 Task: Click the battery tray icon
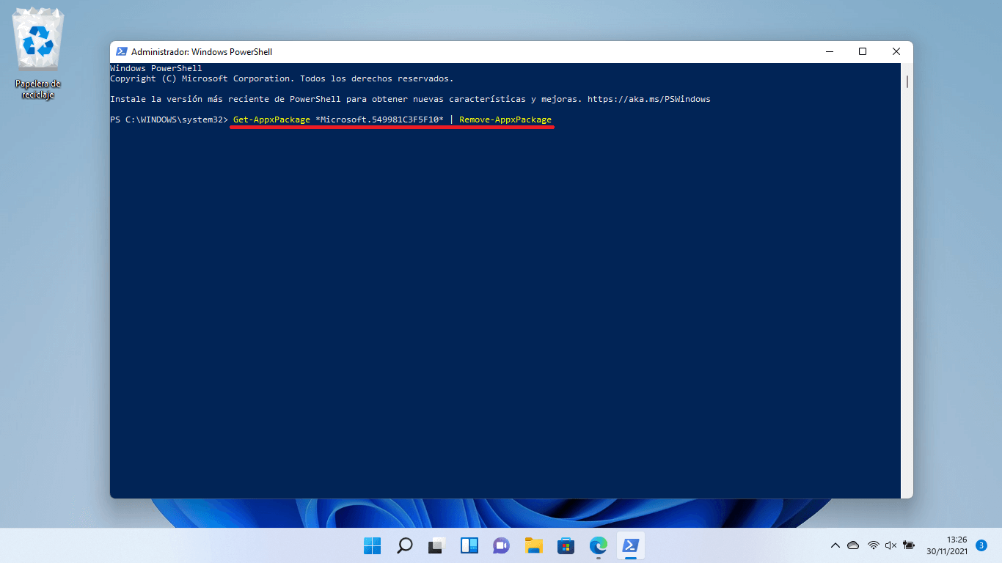tap(910, 545)
